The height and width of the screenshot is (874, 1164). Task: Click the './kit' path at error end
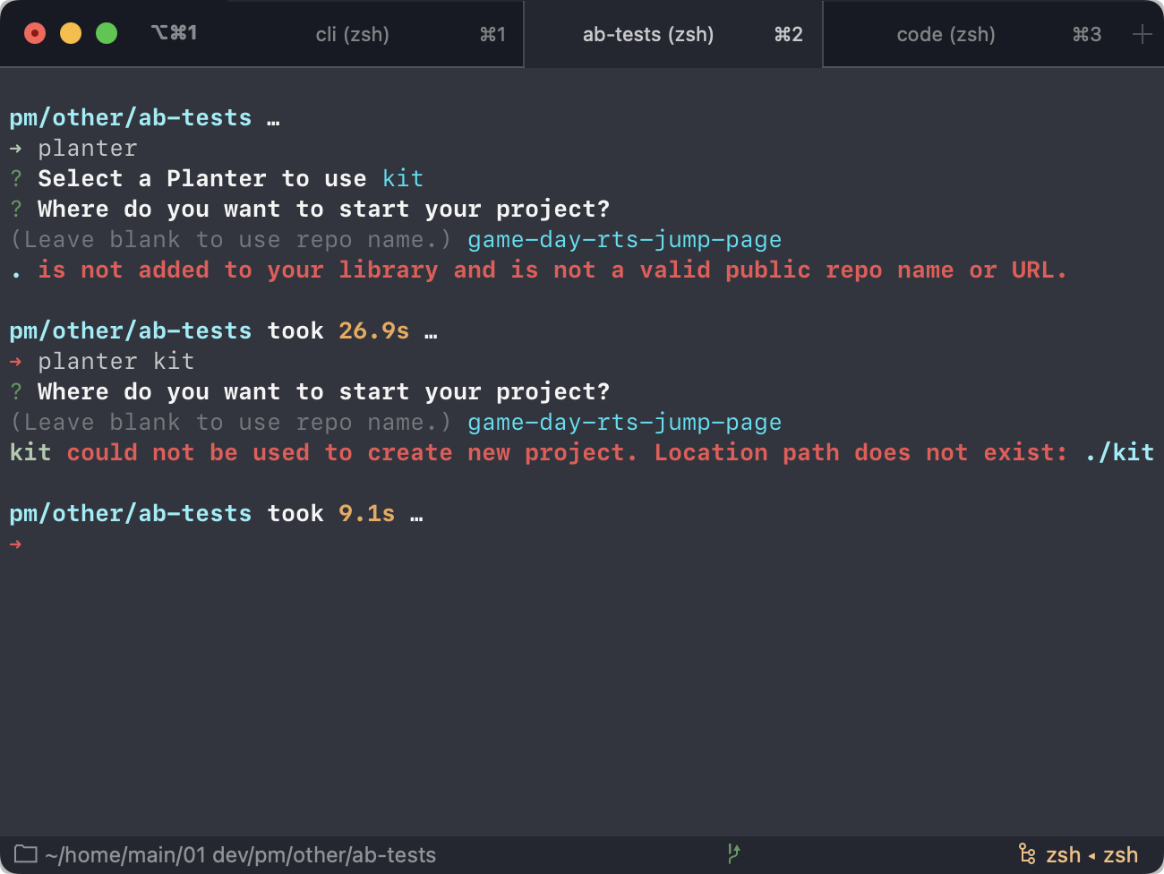click(x=1118, y=452)
